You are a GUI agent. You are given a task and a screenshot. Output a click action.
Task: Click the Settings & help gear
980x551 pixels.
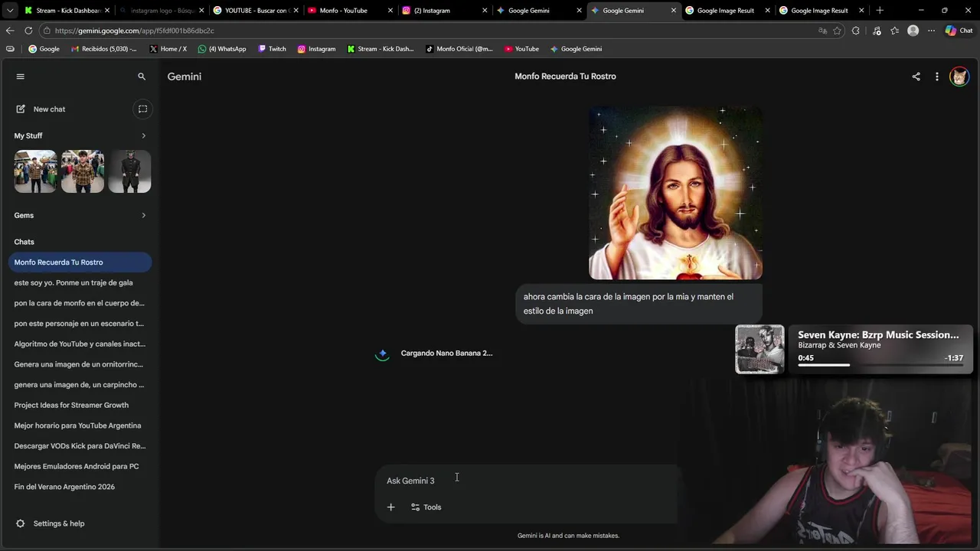pyautogui.click(x=21, y=523)
